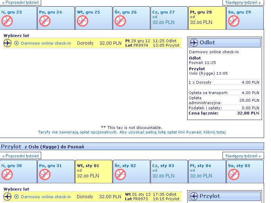Choose the Cz, sty 03 return date tab
This screenshot has width=271, height=203.
coord(169,172)
